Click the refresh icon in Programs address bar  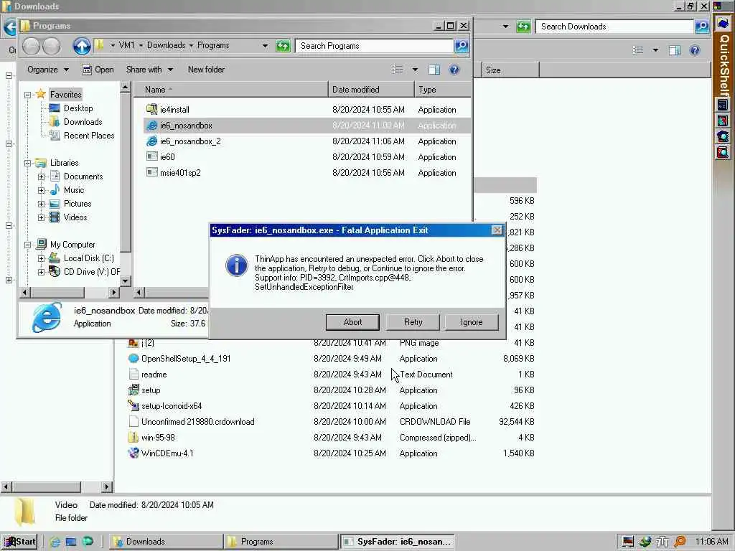(x=283, y=46)
